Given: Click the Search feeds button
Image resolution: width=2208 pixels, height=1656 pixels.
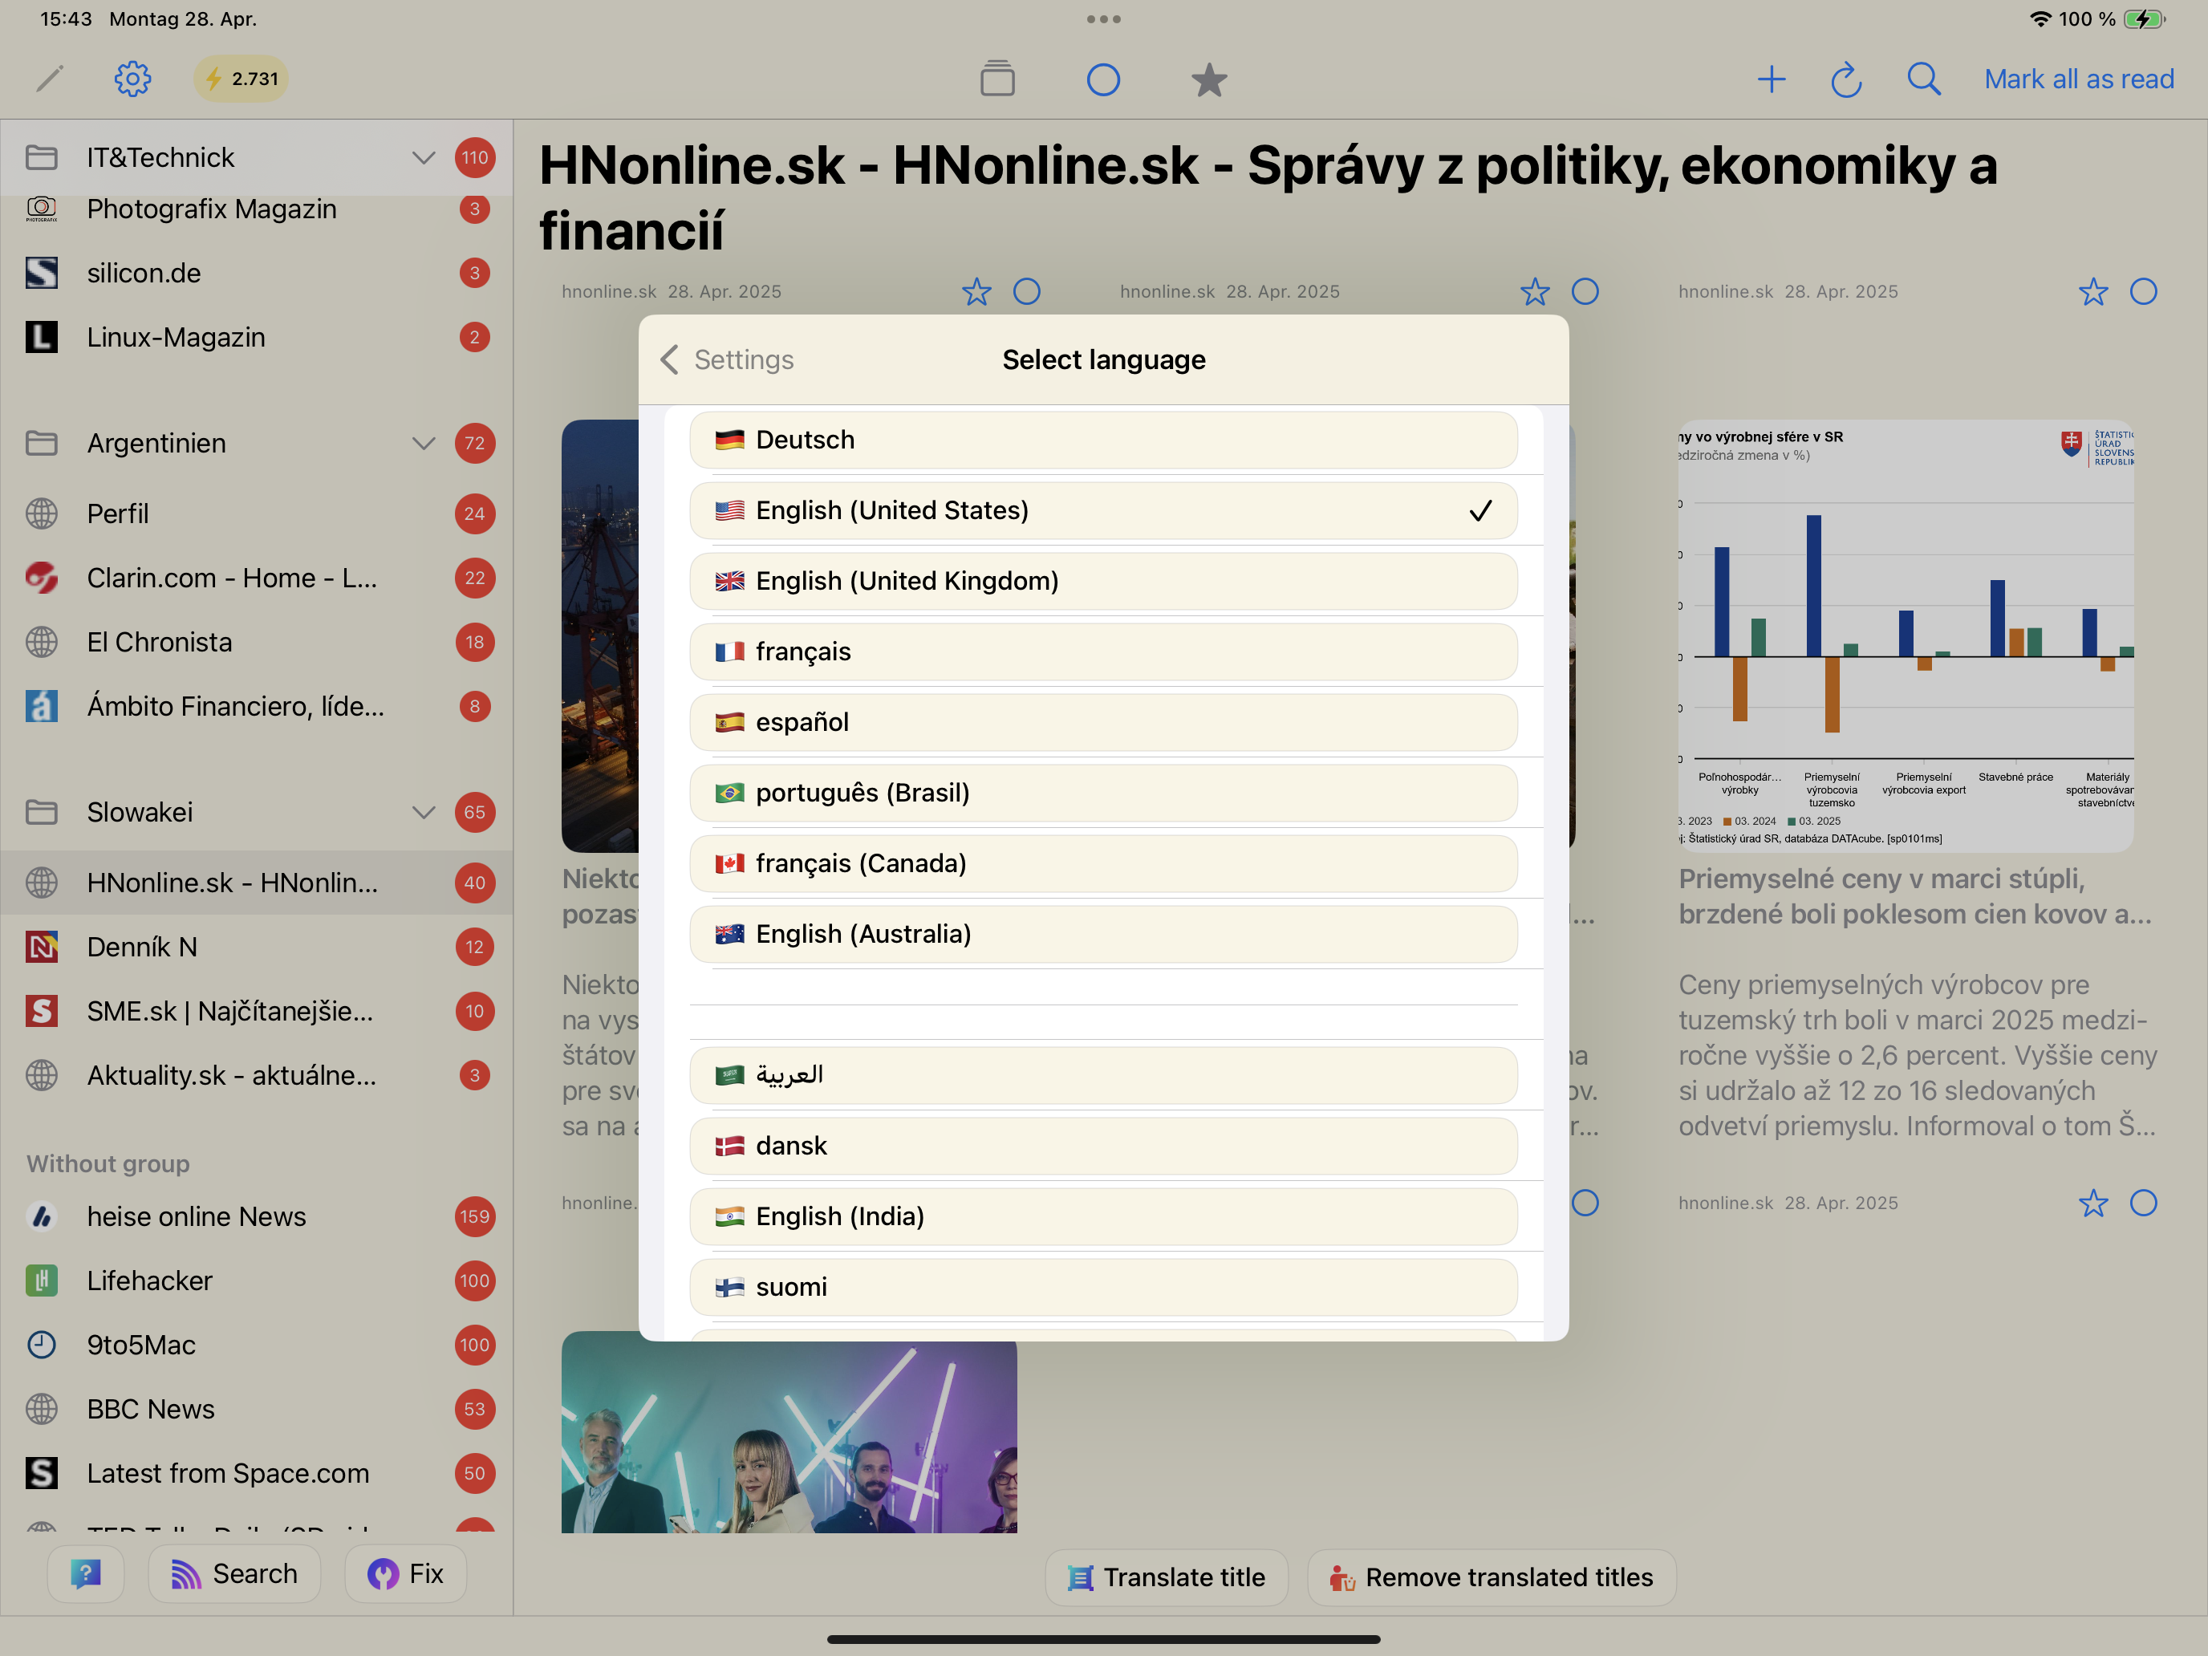Looking at the screenshot, I should tap(234, 1574).
